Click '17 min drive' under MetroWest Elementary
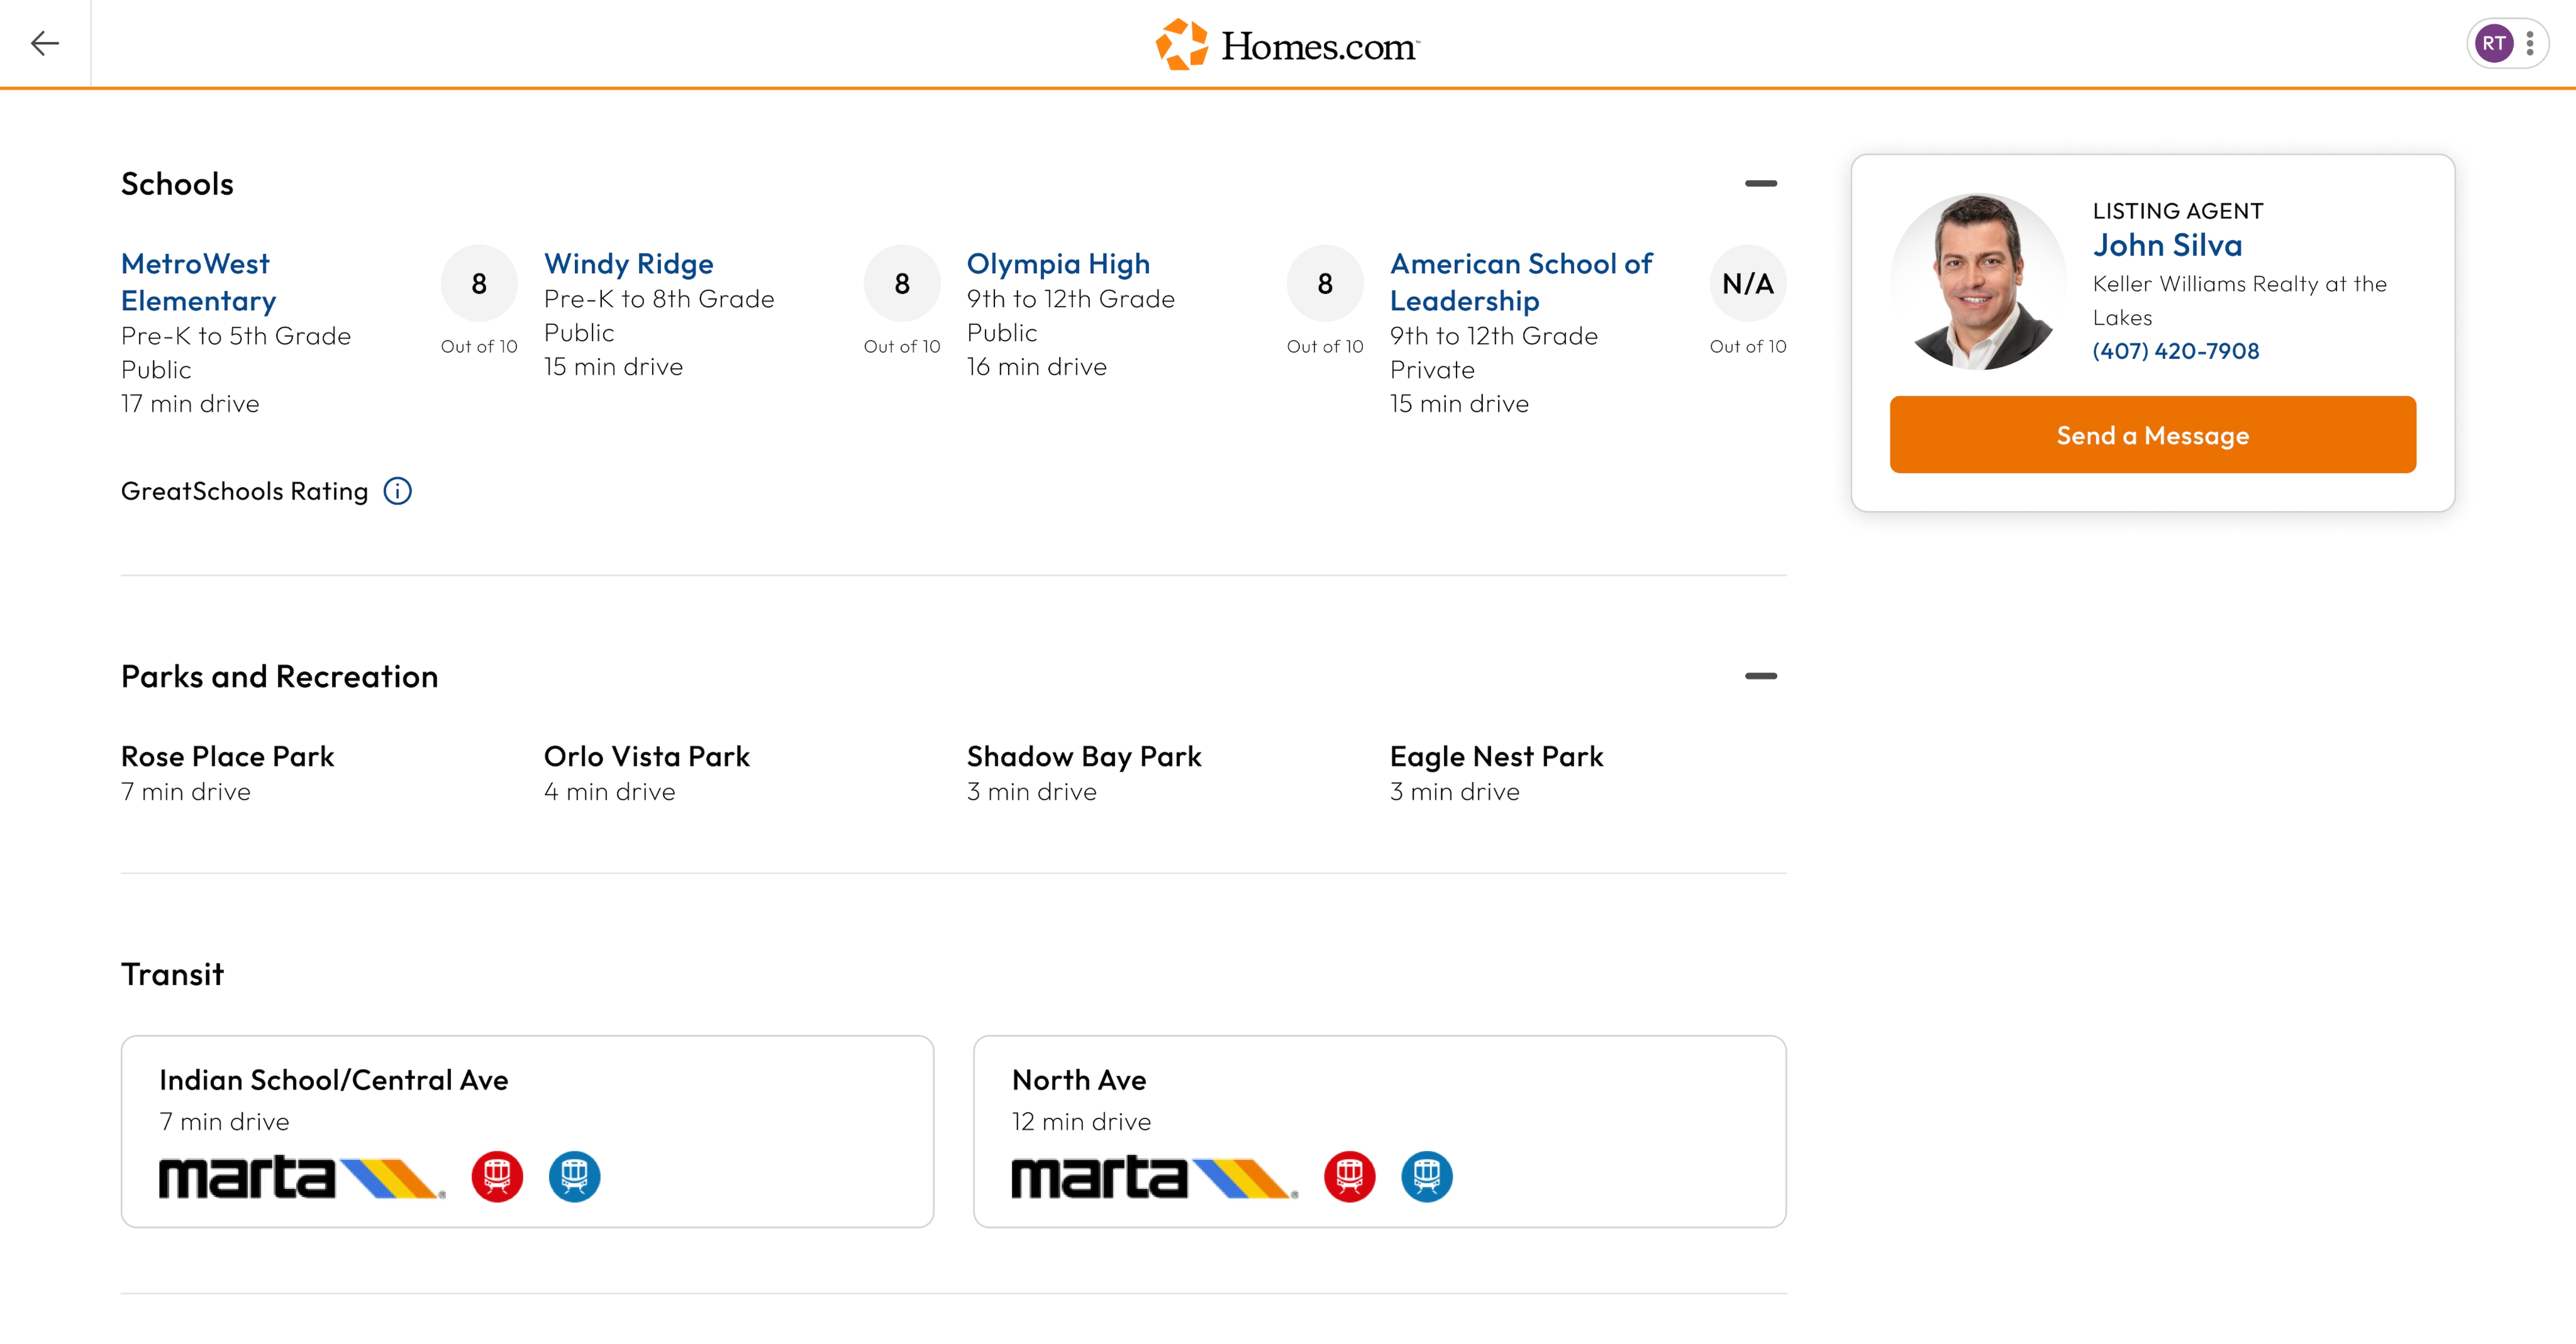2576x1344 pixels. [x=190, y=404]
